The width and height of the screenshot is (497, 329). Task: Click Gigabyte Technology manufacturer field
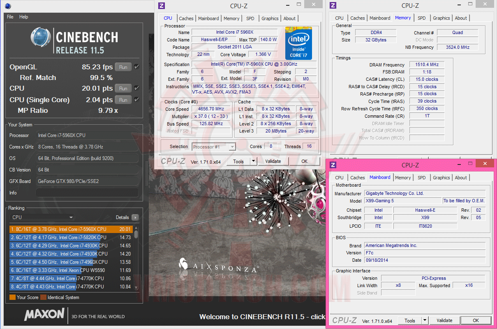point(425,194)
